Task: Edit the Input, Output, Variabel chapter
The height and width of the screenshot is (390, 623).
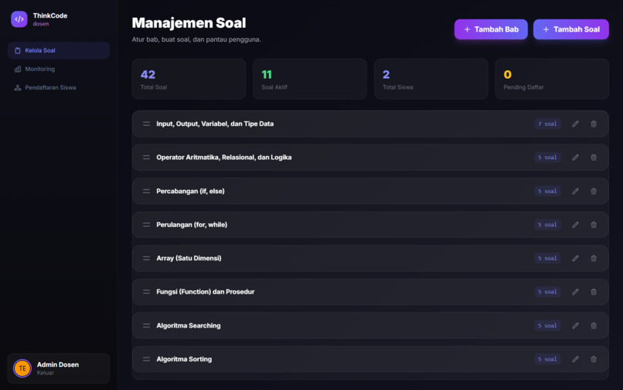Action: 575,124
